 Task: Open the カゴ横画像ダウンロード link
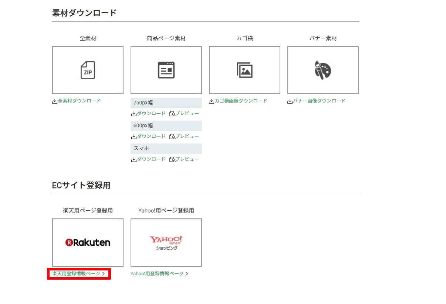pos(238,101)
